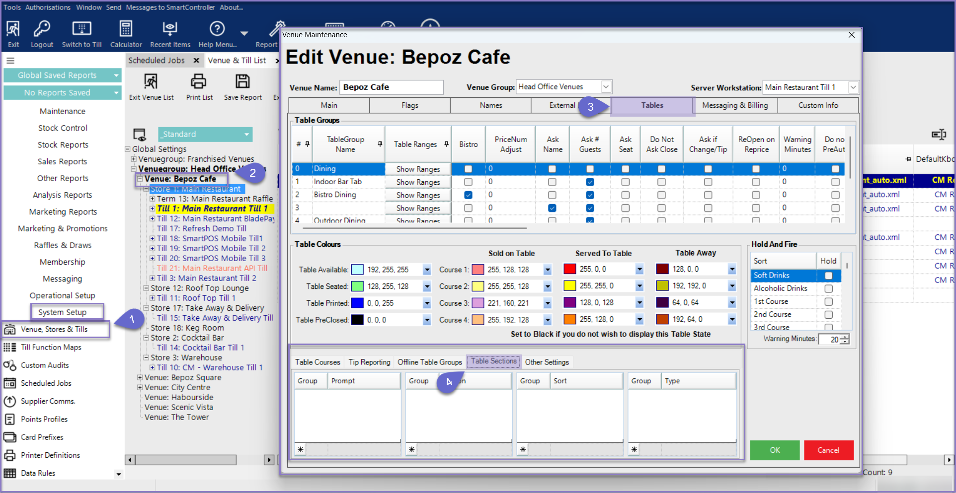The image size is (956, 493).
Task: Click the column layout icon above DefaultKbd
Action: point(939,134)
